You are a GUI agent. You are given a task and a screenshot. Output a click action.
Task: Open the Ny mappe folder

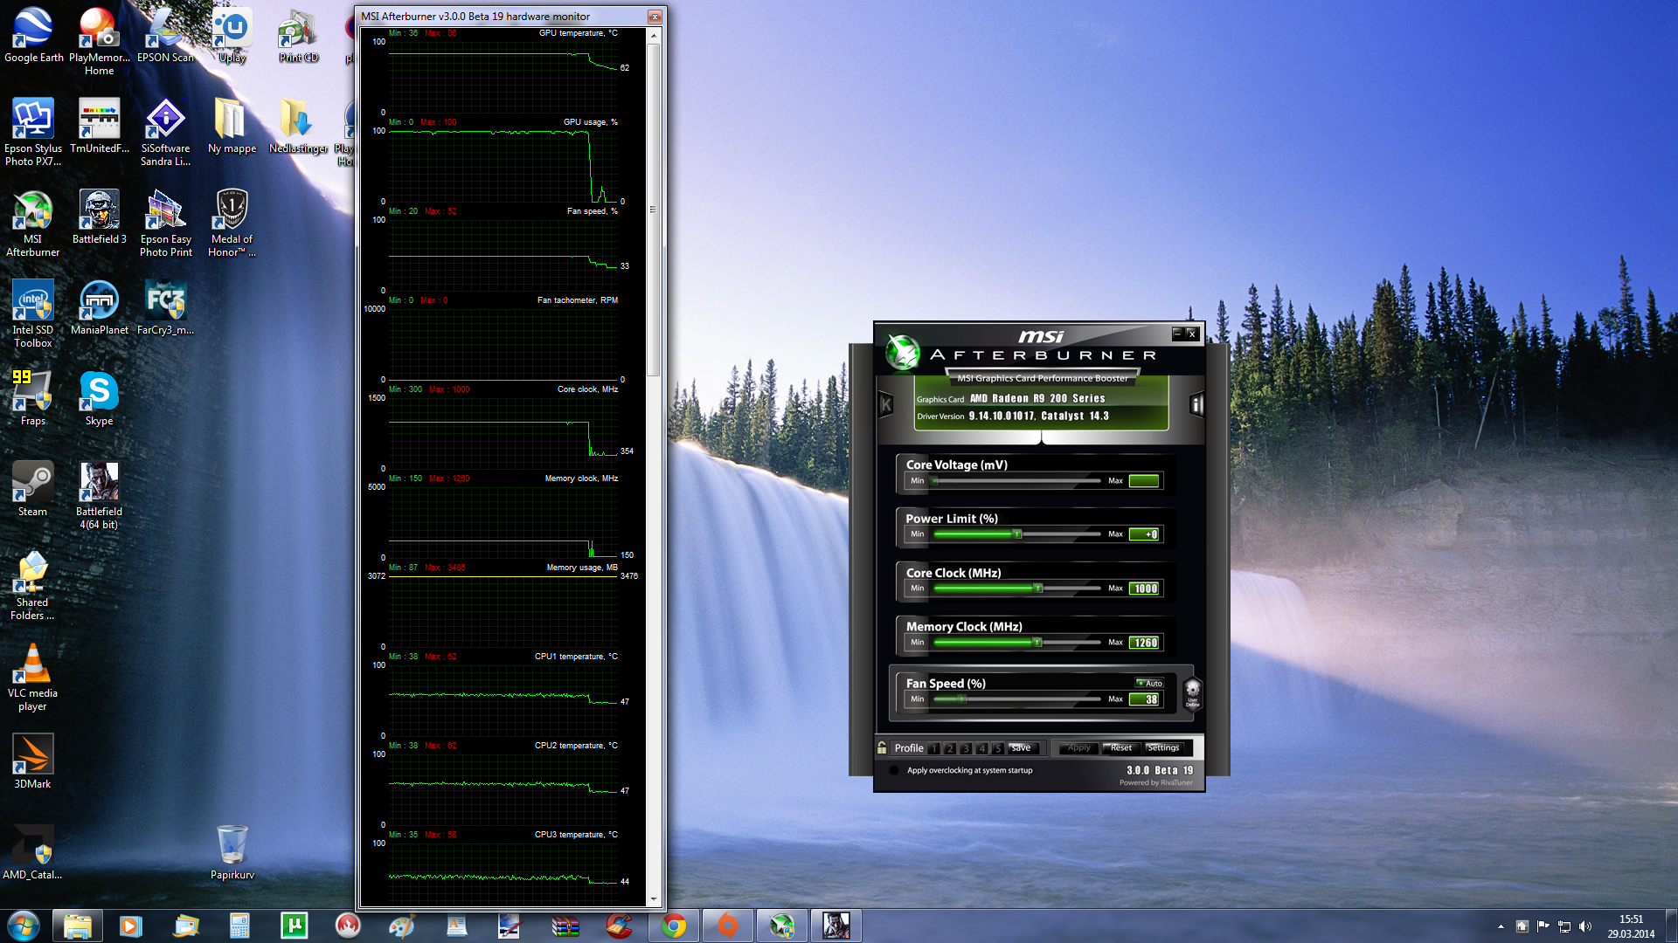click(232, 127)
